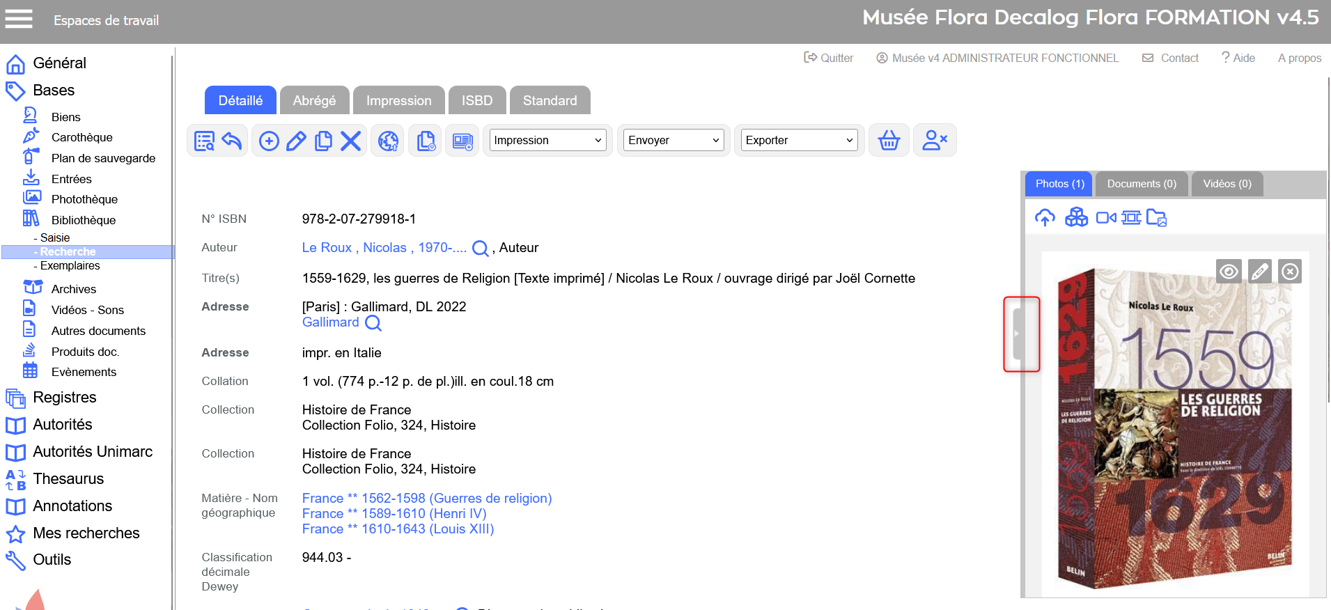Open the France 1589-1610 (Henri IV) link

394,514
